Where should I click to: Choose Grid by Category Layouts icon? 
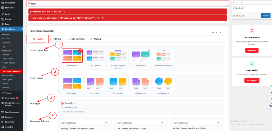118,56
